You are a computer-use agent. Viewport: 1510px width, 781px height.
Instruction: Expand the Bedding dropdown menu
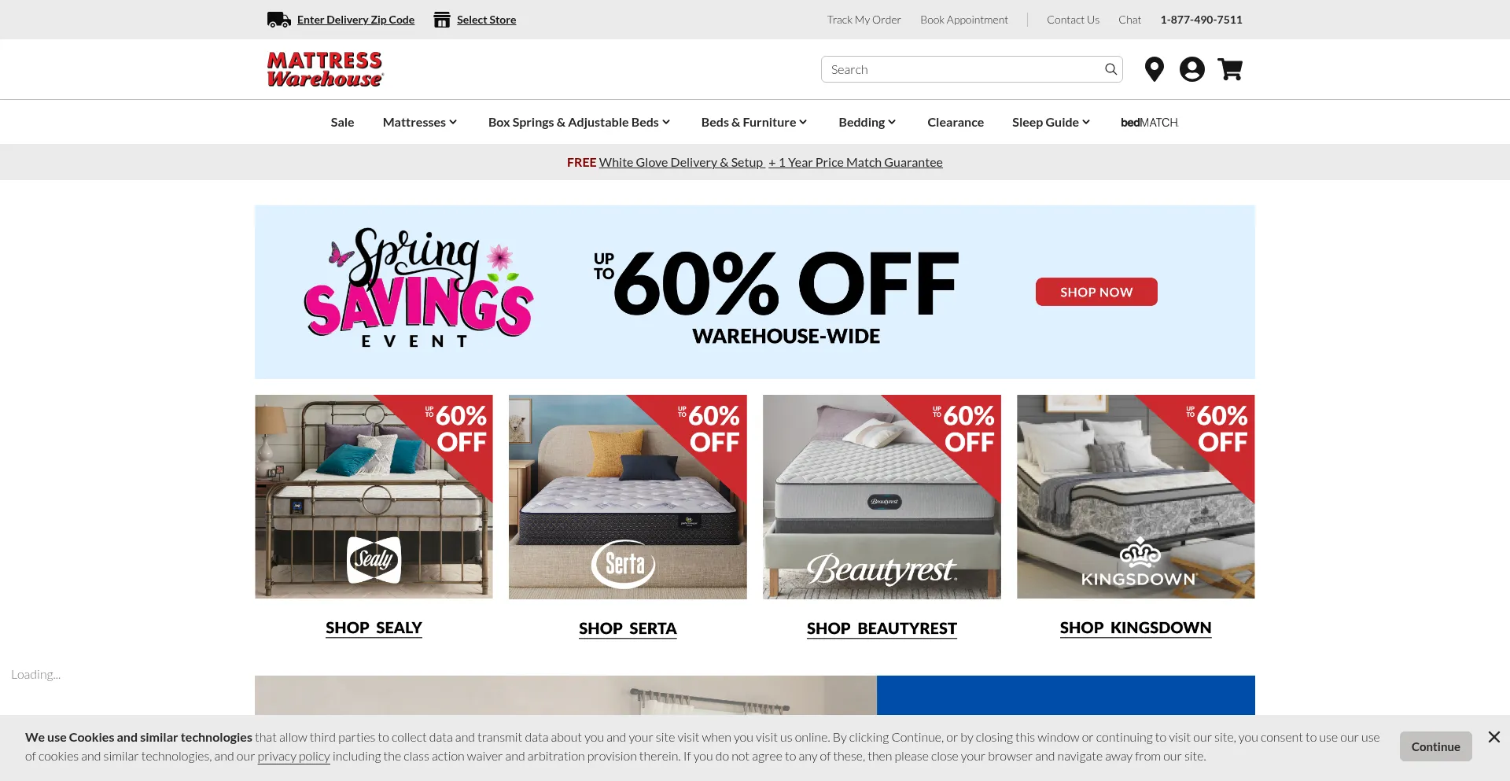(x=867, y=122)
